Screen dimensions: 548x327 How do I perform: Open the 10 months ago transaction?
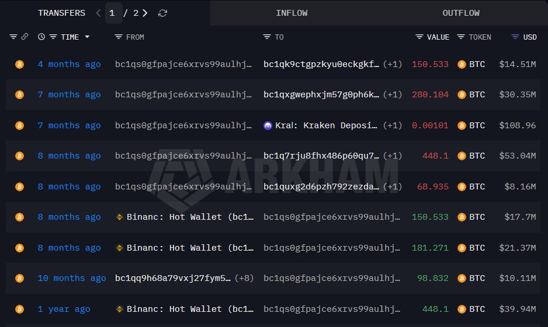pyautogui.click(x=72, y=278)
